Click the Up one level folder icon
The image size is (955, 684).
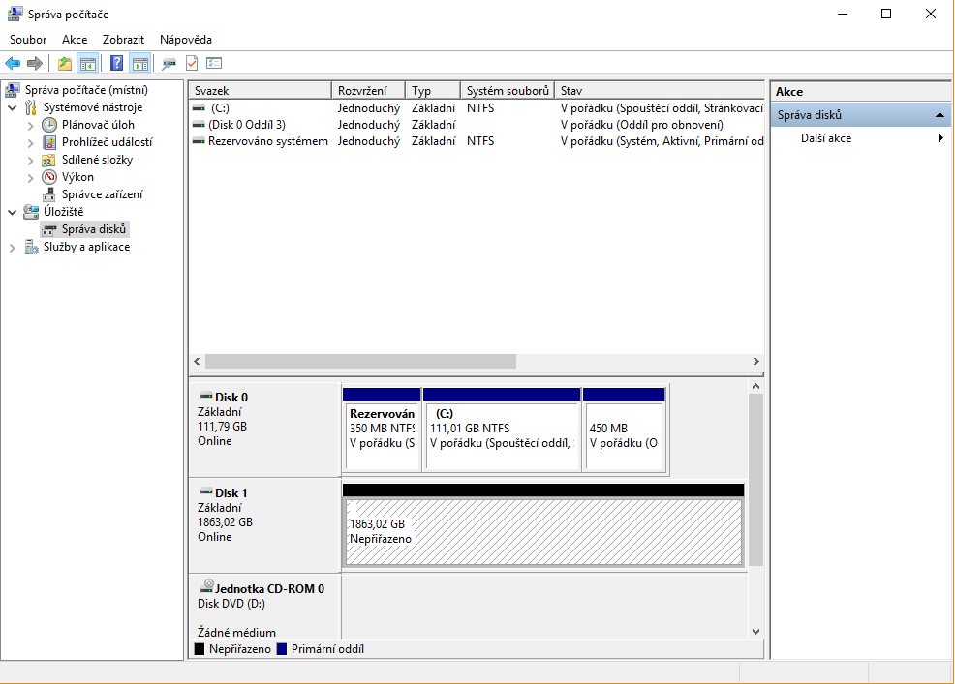coord(65,64)
